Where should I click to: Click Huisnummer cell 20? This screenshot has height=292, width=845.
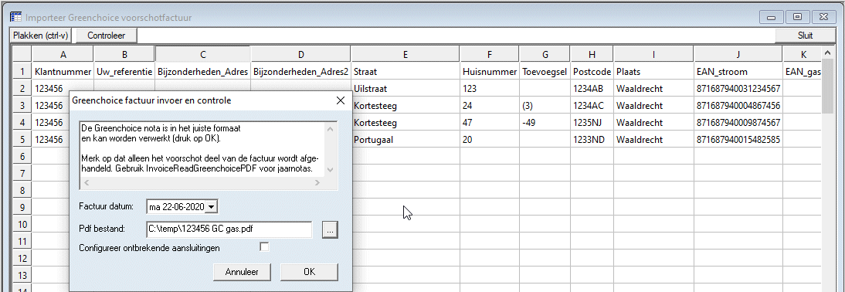pos(490,140)
